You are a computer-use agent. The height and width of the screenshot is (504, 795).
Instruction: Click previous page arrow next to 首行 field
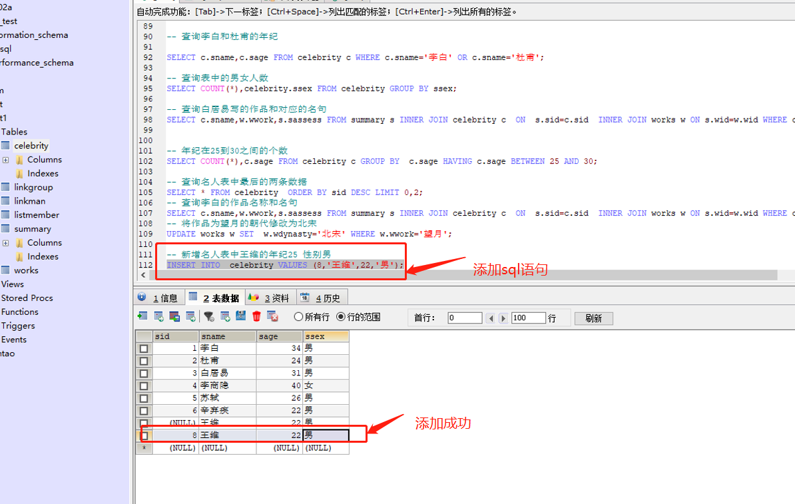[490, 318]
